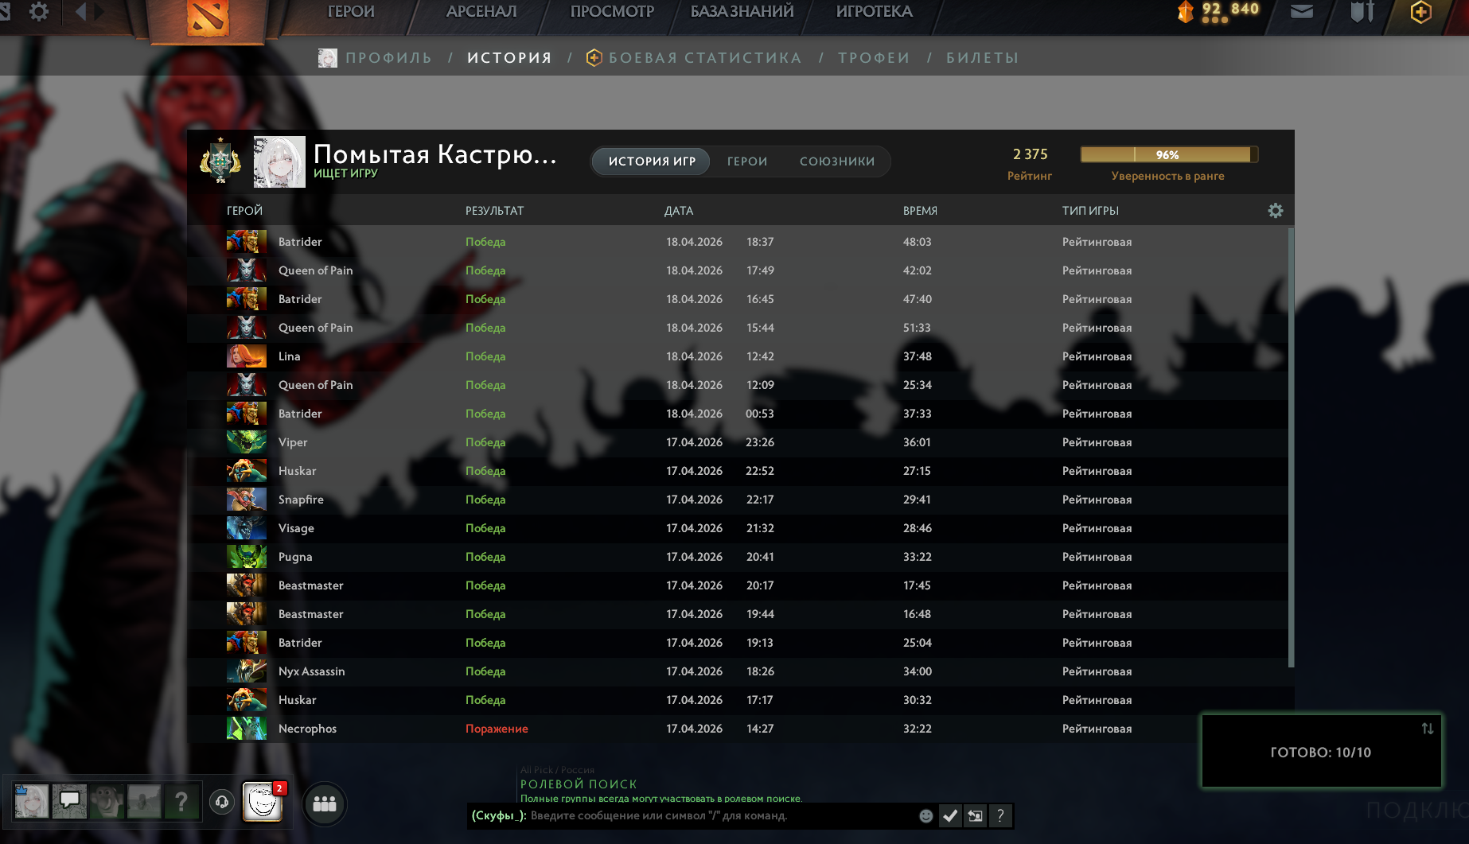Open the АРСЕНАЛ top menu
1469x844 pixels.
pos(481,12)
